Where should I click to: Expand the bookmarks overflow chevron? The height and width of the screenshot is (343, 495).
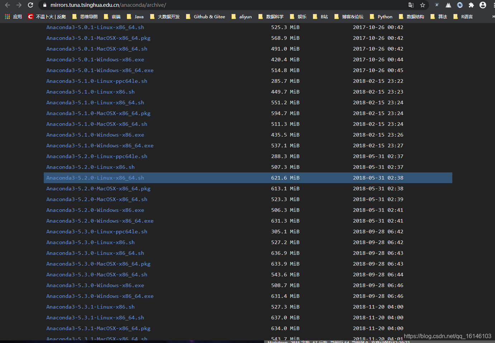pyautogui.click(x=493, y=16)
